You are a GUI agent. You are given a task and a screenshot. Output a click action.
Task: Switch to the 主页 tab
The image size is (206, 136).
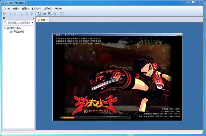[x=43, y=20]
